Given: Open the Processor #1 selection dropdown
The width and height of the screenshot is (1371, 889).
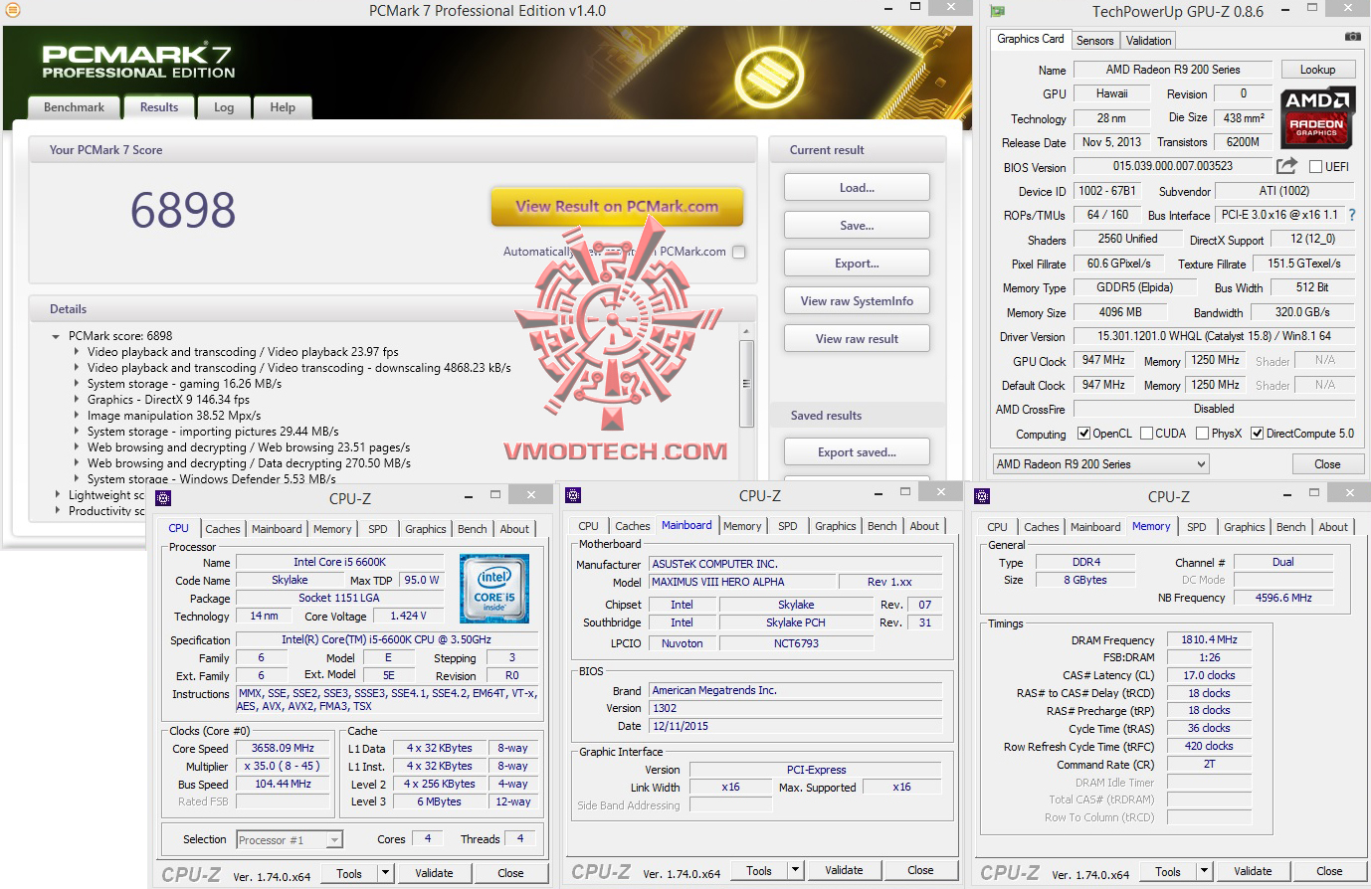Looking at the screenshot, I should pos(290,840).
